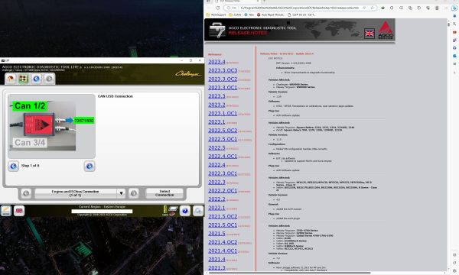459x275 pixels.
Task: Open the 2022.4 release notes link
Action: (216, 165)
